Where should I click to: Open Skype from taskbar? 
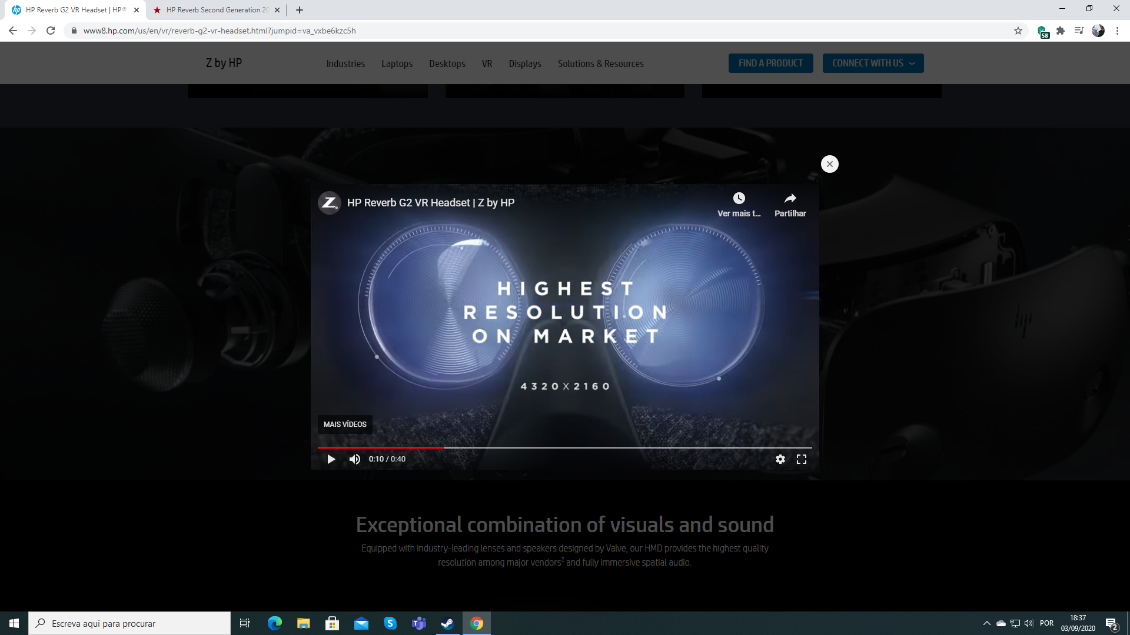(390, 623)
